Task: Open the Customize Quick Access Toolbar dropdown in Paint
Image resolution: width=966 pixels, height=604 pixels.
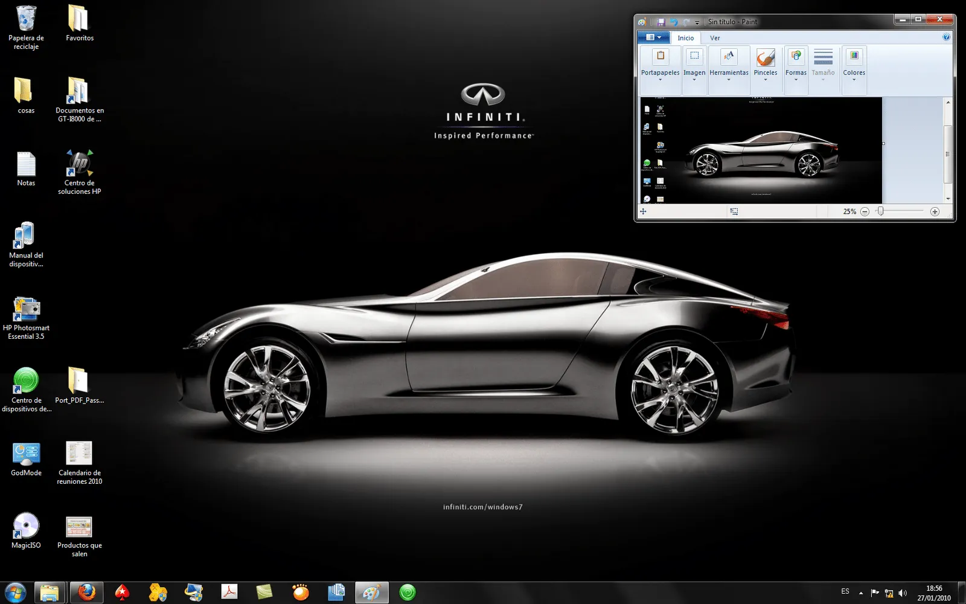Action: coord(697,22)
